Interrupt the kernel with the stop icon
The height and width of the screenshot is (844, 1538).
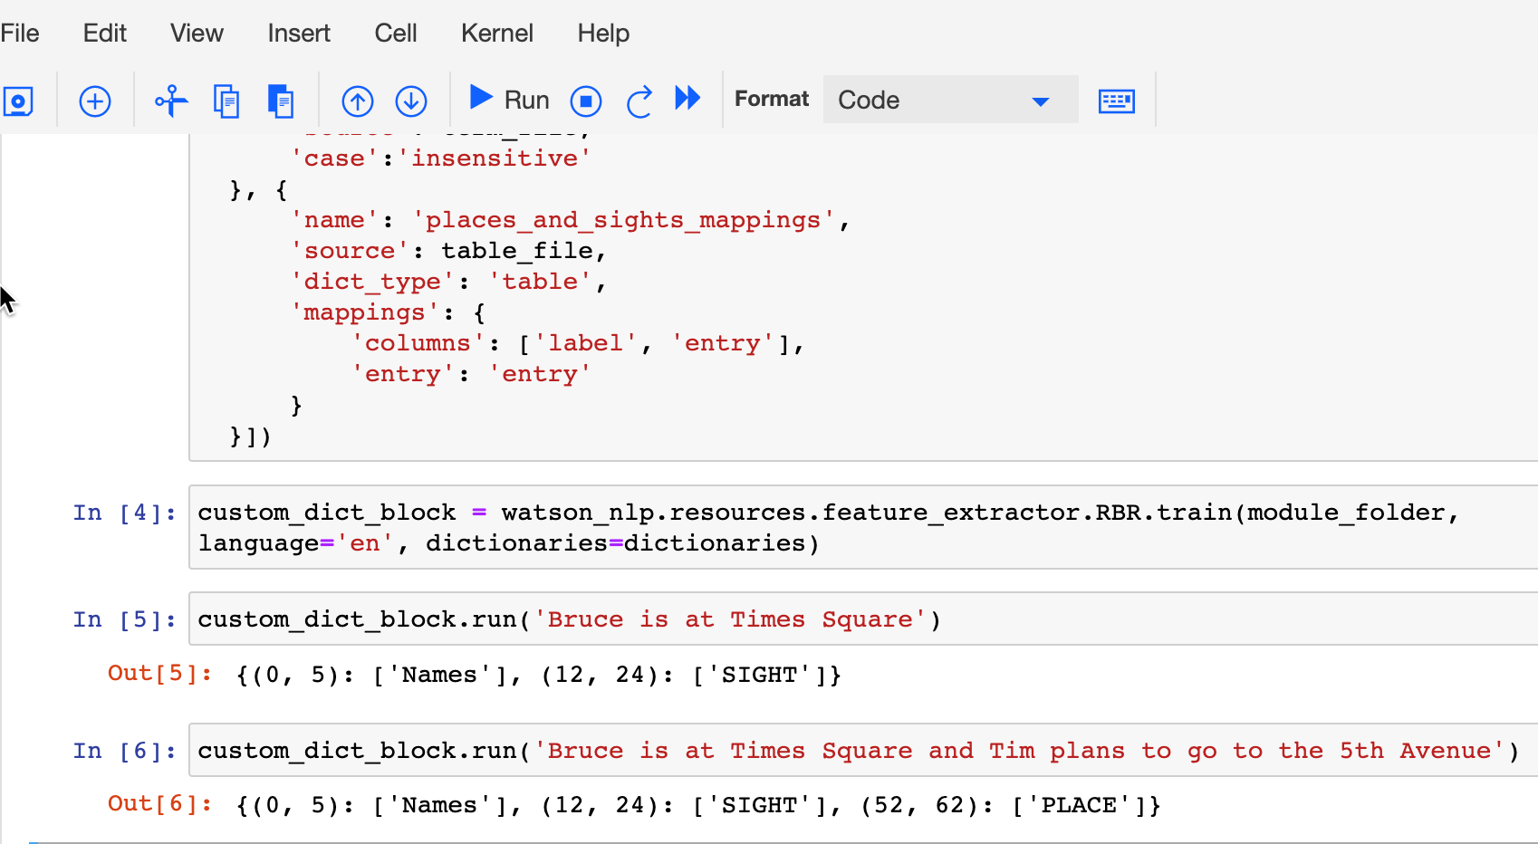tap(586, 101)
